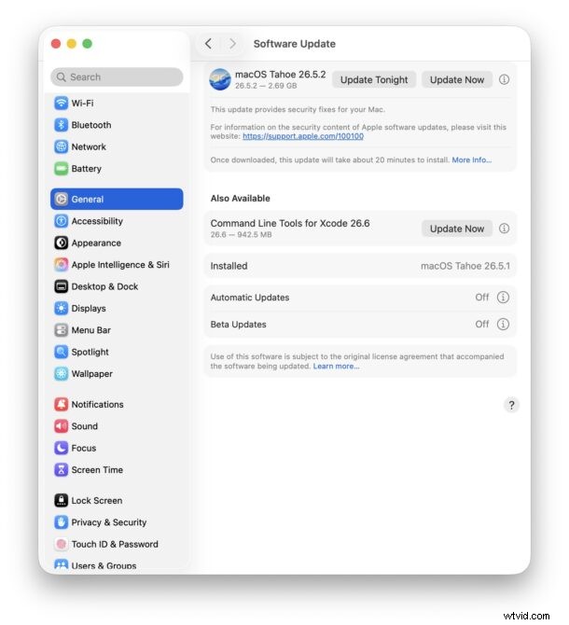This screenshot has height=625, width=569.
Task: Click the Installed macOS Tahoe 26.5.1 value
Action: tap(465, 266)
